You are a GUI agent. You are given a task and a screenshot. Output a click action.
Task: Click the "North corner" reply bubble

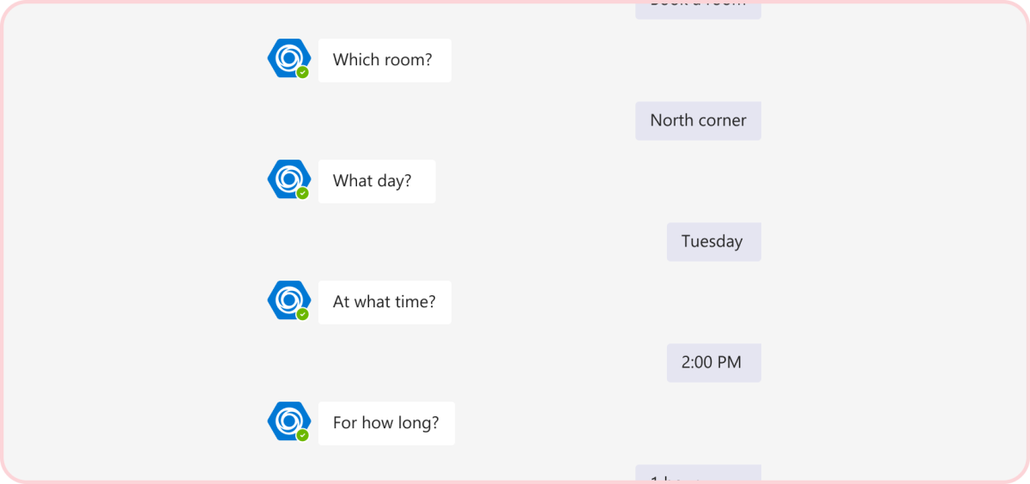tap(698, 121)
